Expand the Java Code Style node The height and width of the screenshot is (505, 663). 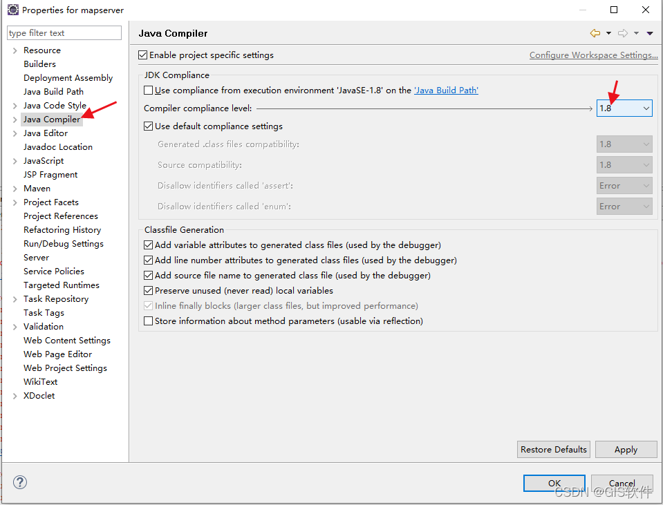[x=15, y=106]
